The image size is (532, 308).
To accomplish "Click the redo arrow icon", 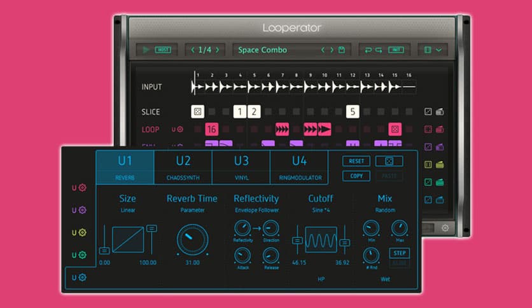I will tap(379, 50).
